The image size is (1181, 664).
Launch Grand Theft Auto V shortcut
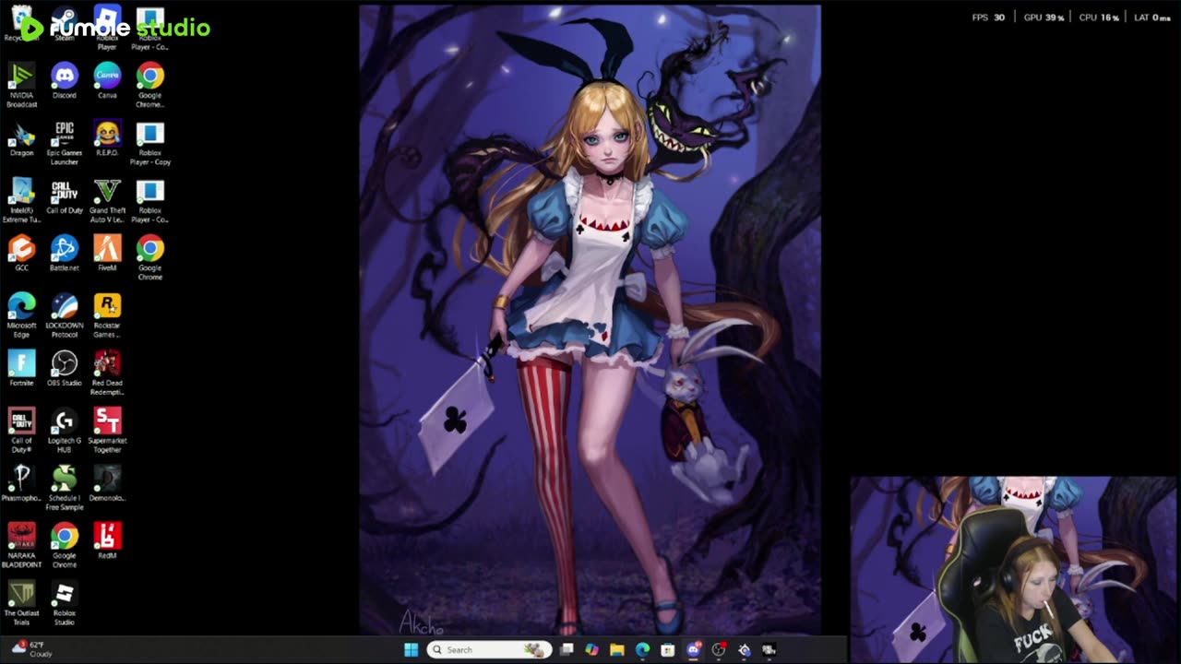coord(107,201)
